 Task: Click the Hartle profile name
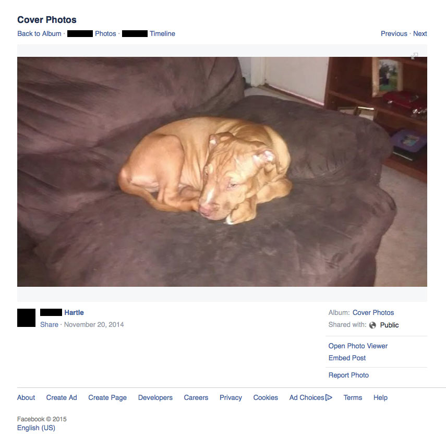(x=74, y=312)
